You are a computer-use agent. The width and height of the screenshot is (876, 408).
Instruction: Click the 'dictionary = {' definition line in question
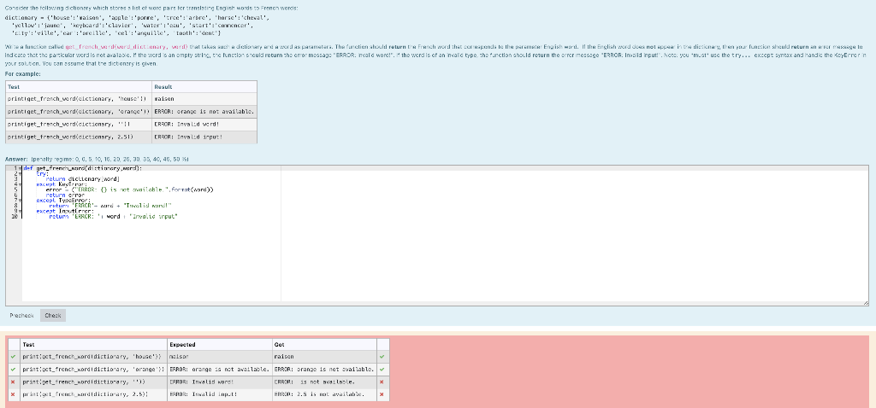[x=137, y=18]
